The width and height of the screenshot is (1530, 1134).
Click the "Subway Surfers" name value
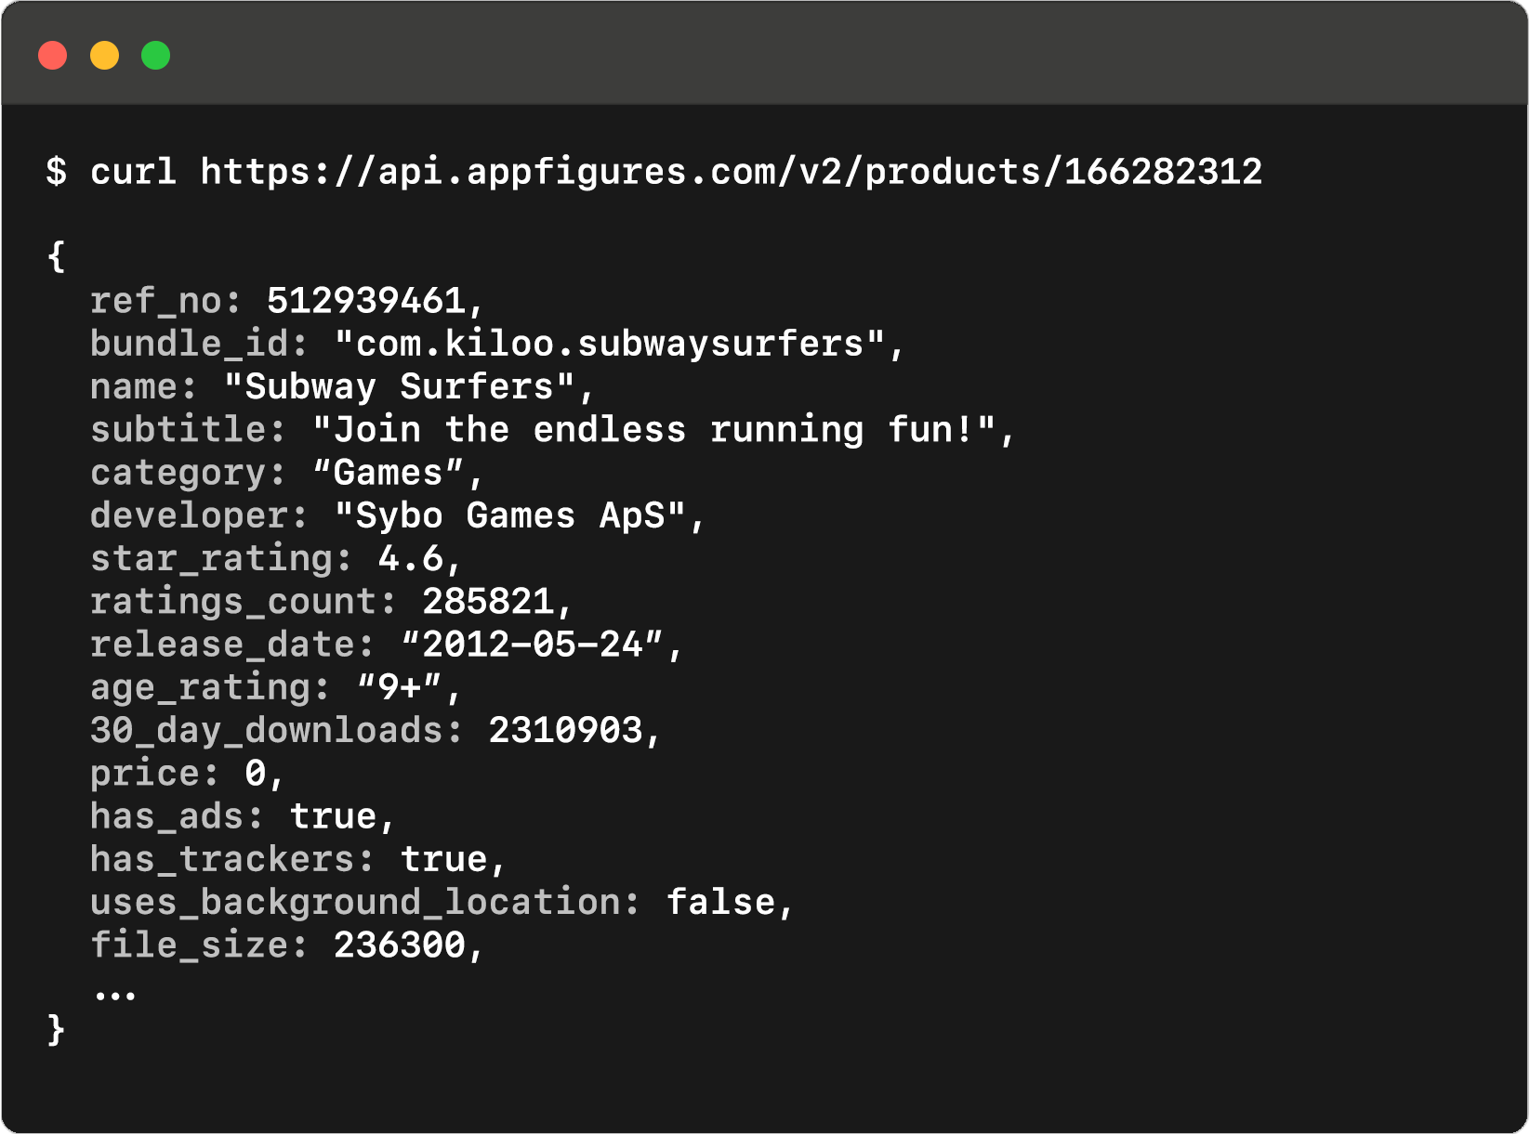[x=400, y=387]
